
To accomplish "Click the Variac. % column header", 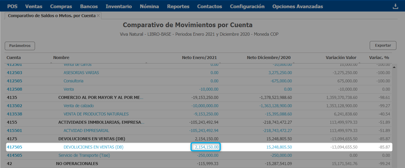I will point(379,58).
